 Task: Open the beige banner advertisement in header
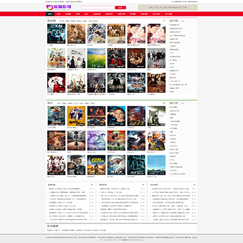[x=167, y=7]
